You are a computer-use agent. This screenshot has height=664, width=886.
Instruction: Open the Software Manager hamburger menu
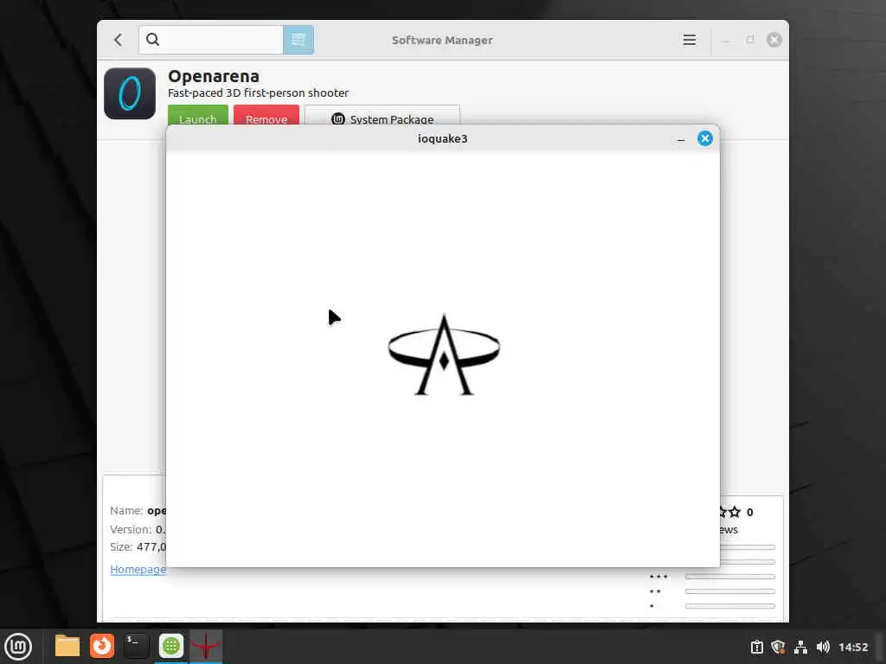click(690, 40)
